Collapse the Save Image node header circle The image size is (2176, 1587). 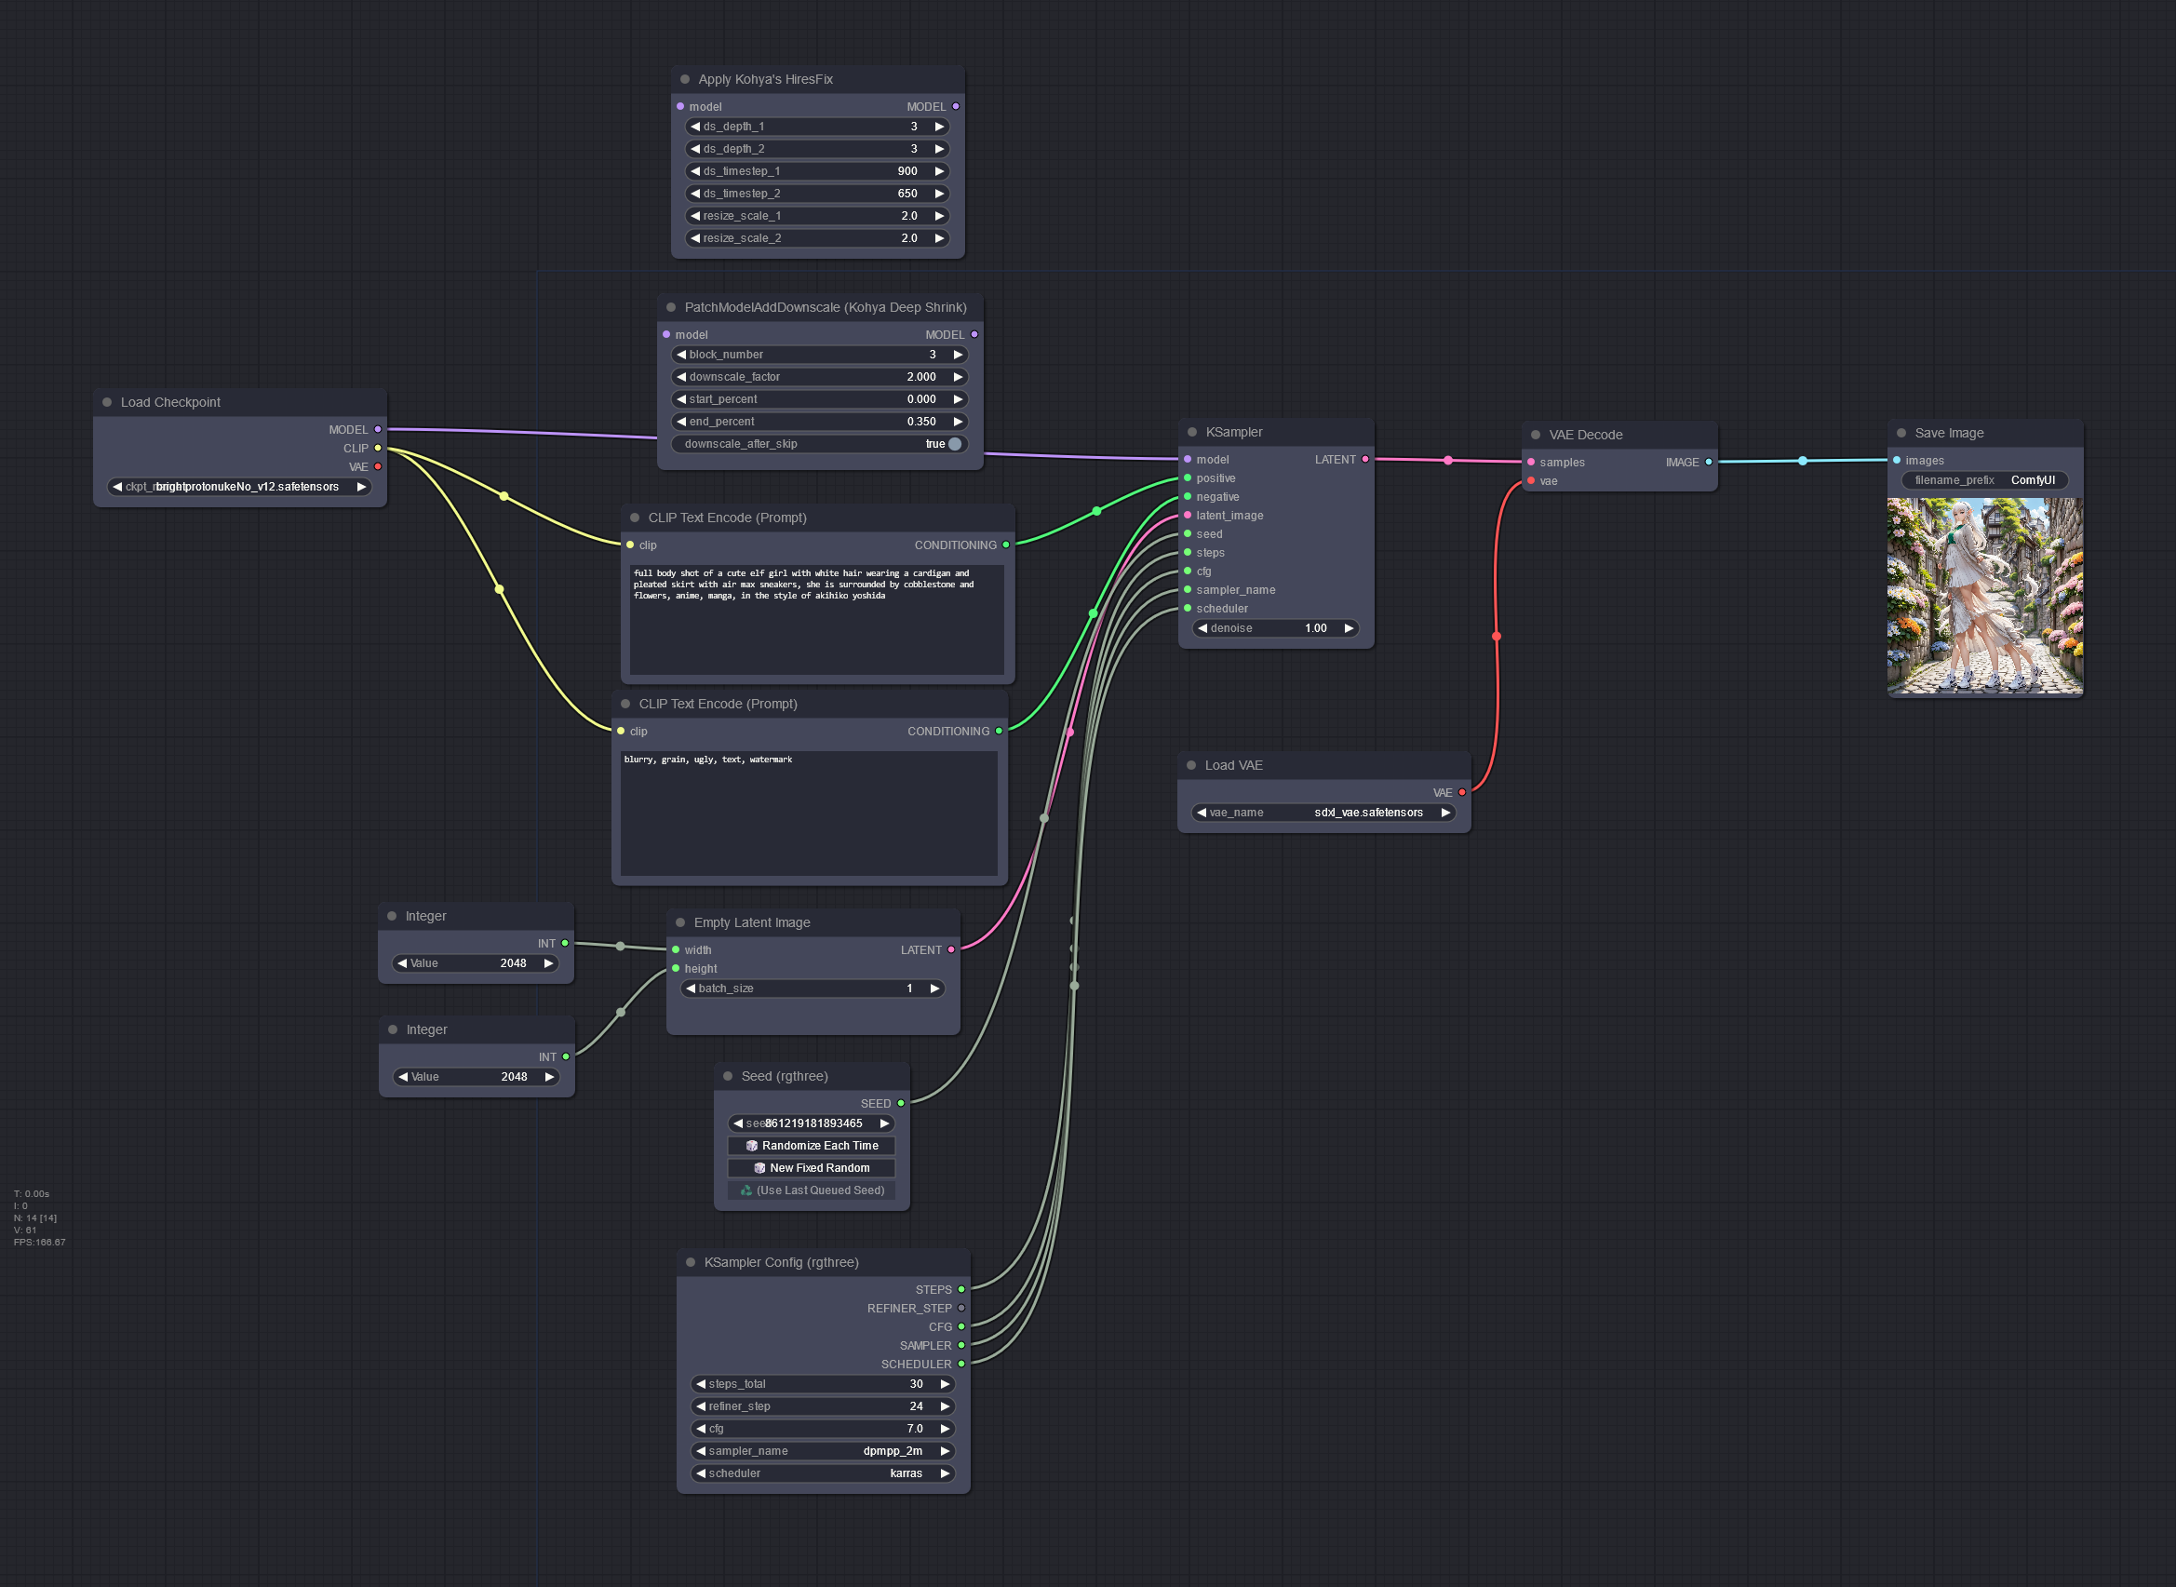pos(1900,432)
